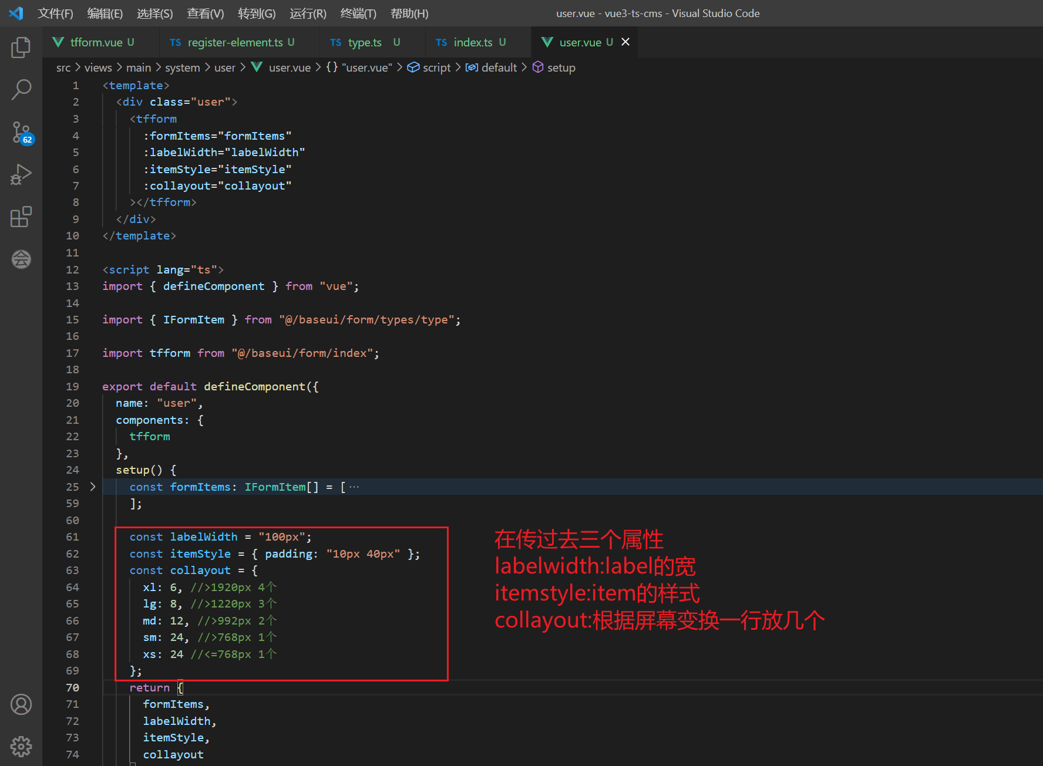
Task: Click the "vue" import string on line 13
Action: point(336,286)
